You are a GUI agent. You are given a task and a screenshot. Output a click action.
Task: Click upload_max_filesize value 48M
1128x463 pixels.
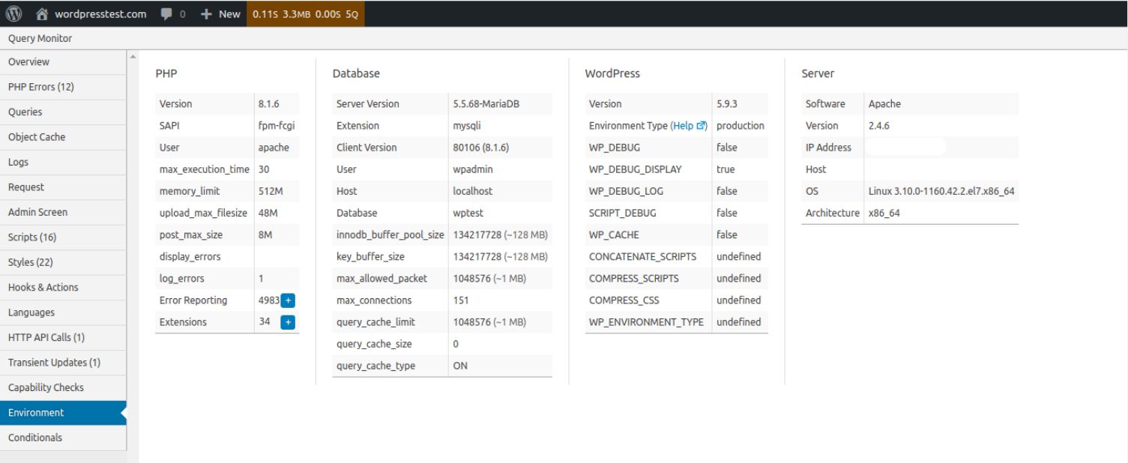click(x=268, y=213)
